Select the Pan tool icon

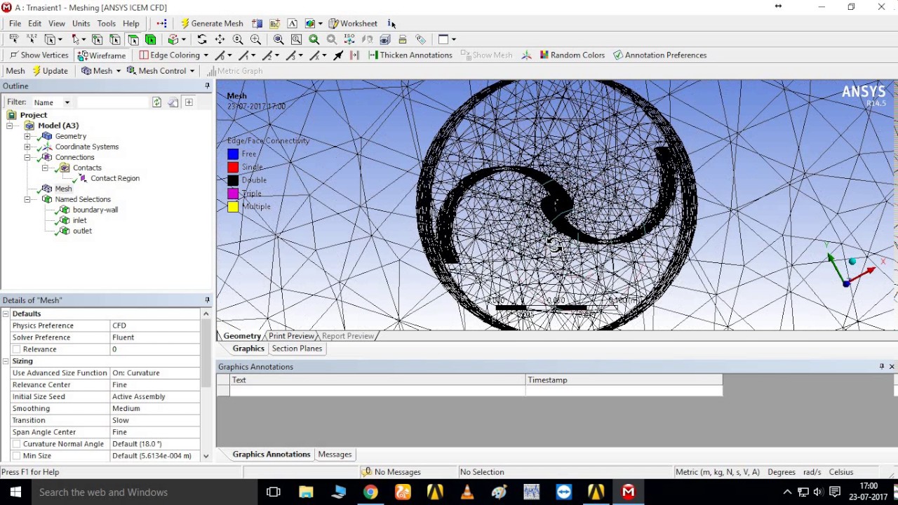click(220, 39)
